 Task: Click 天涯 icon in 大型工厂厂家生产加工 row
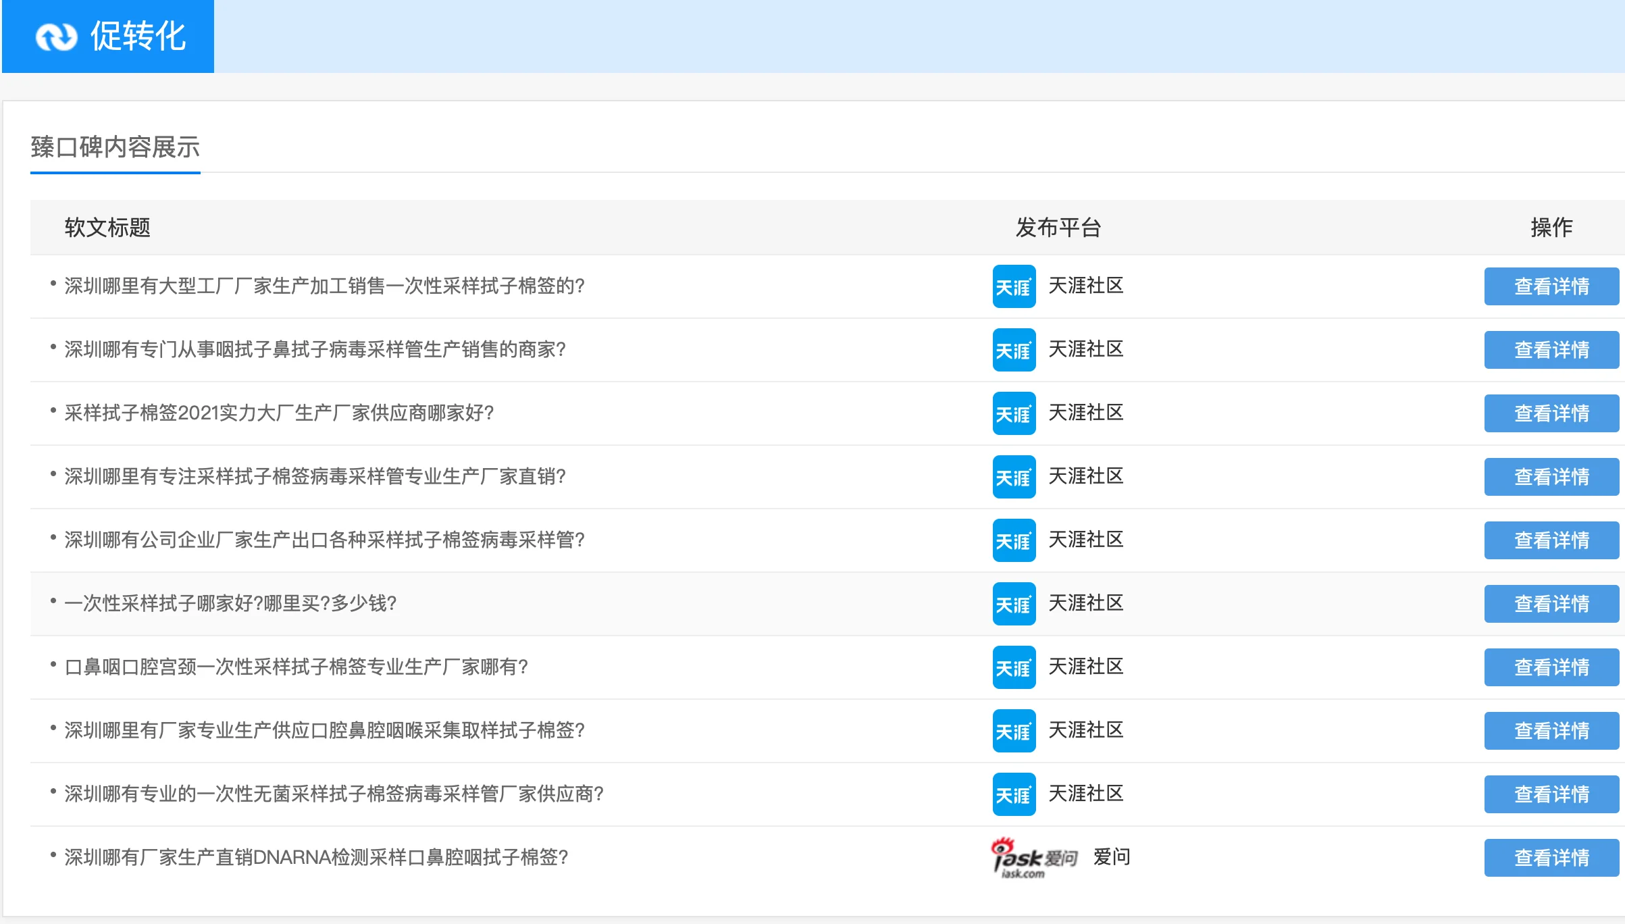coord(1014,286)
